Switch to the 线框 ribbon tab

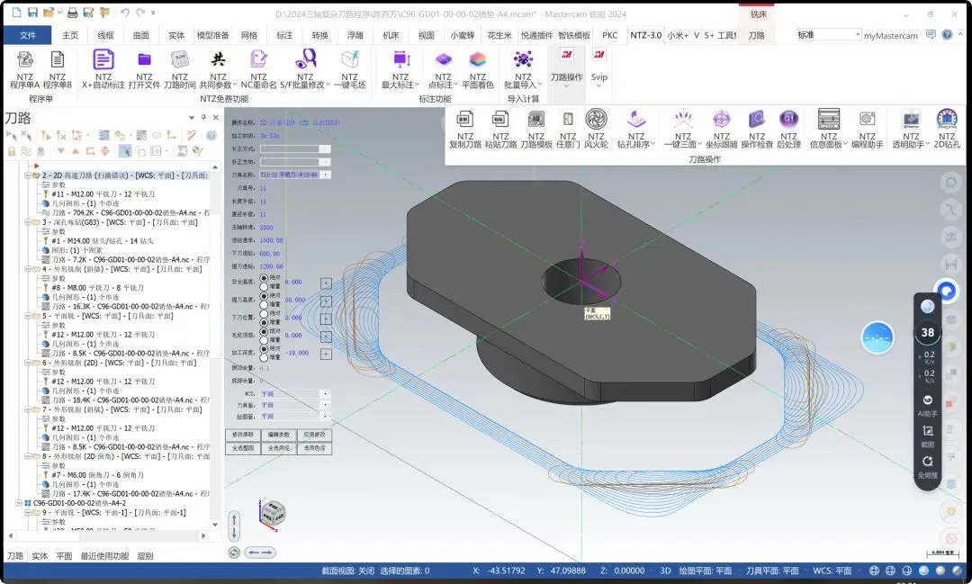[x=105, y=35]
